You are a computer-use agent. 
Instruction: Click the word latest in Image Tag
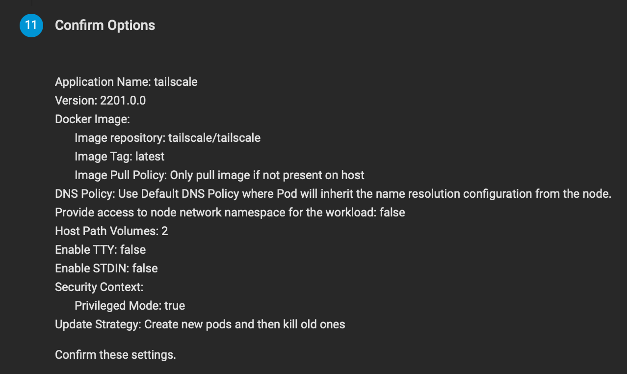coord(150,157)
